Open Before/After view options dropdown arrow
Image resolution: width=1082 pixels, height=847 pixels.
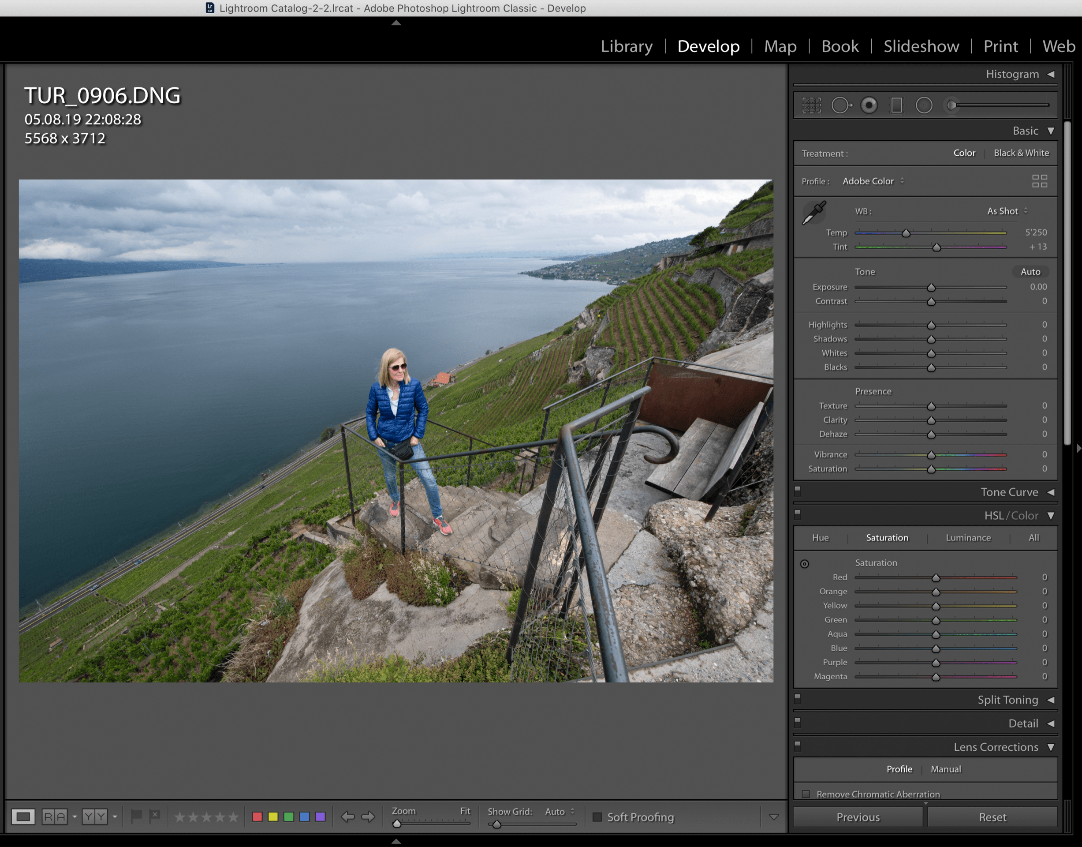115,817
